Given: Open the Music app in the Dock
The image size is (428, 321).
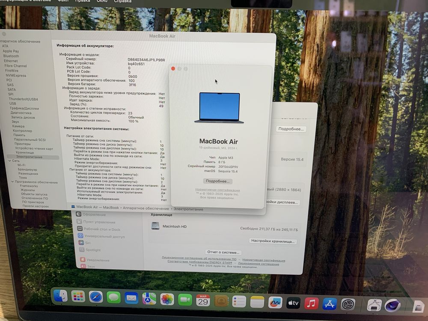Looking at the screenshot, I should pos(311,303).
